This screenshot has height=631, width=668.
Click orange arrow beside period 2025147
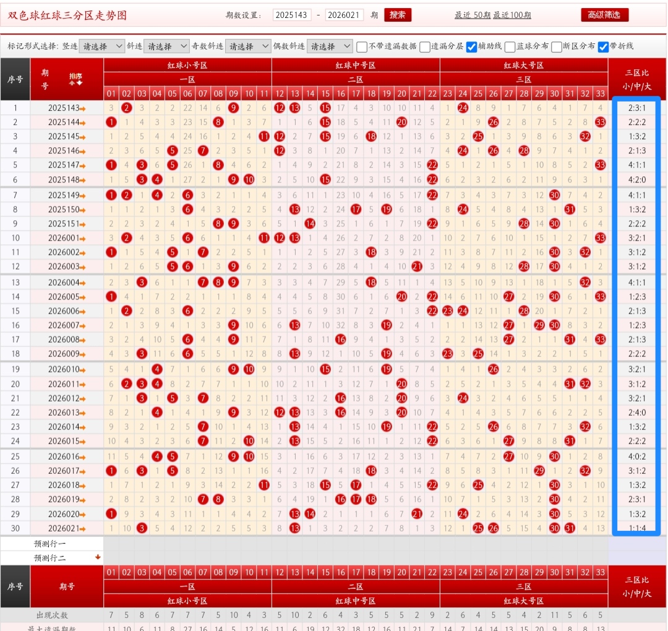83,166
